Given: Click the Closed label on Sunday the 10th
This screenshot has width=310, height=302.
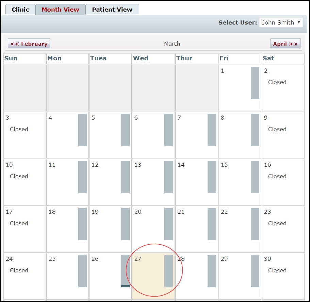Looking at the screenshot, I should [19, 176].
